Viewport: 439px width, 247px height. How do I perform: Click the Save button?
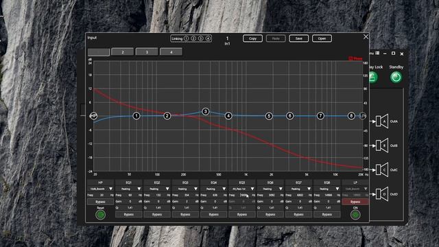click(x=299, y=38)
